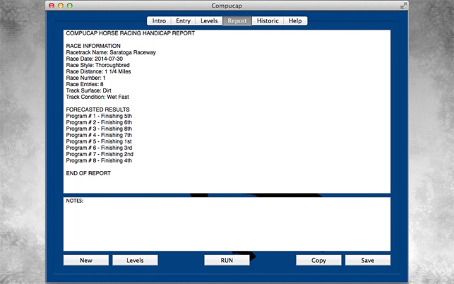Image resolution: width=454 pixels, height=284 pixels.
Task: Click the Compucap window title text
Action: 227,6
